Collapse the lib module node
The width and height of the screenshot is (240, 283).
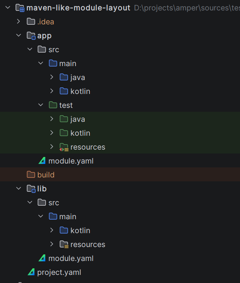tap(18, 189)
